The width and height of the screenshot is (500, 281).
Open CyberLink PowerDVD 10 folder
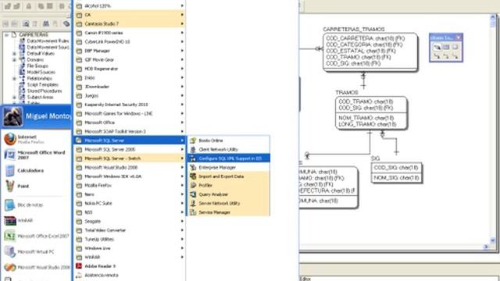click(x=130, y=41)
